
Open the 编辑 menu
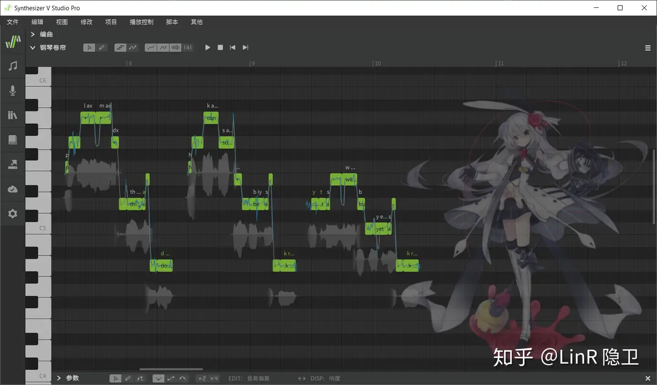click(x=37, y=22)
